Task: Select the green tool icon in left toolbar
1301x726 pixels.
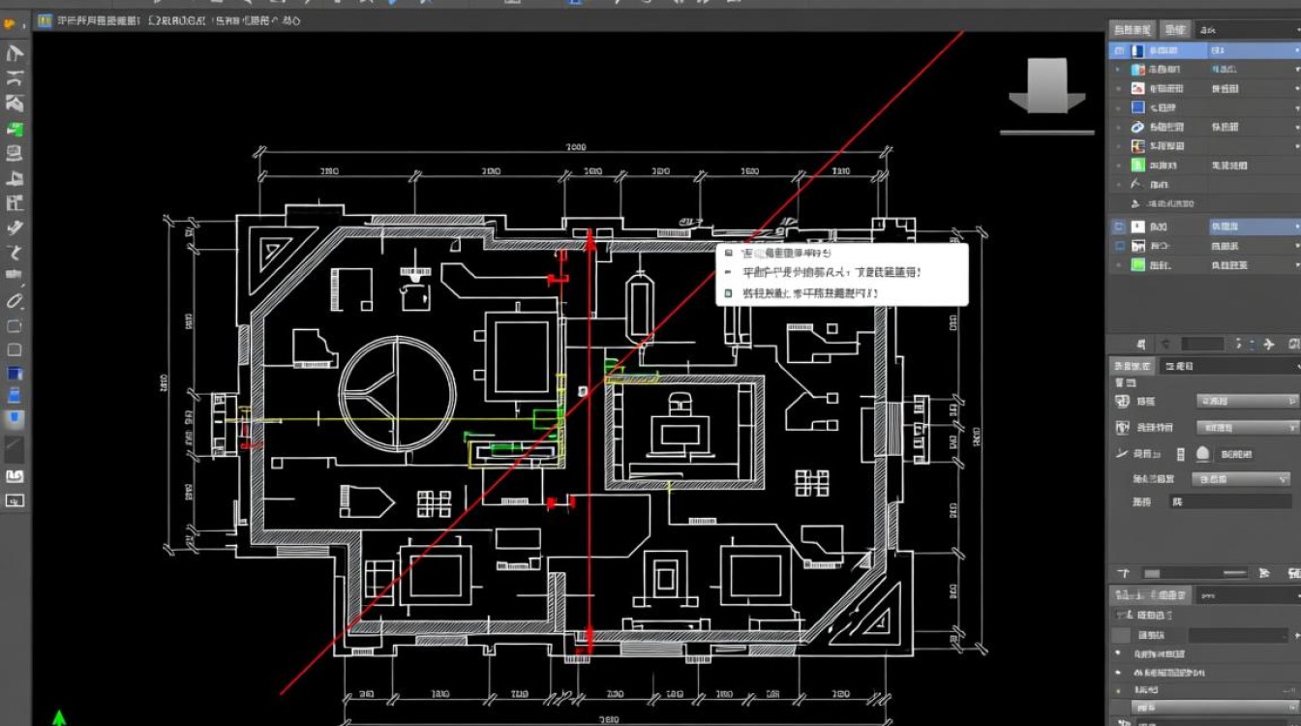Action: point(15,129)
